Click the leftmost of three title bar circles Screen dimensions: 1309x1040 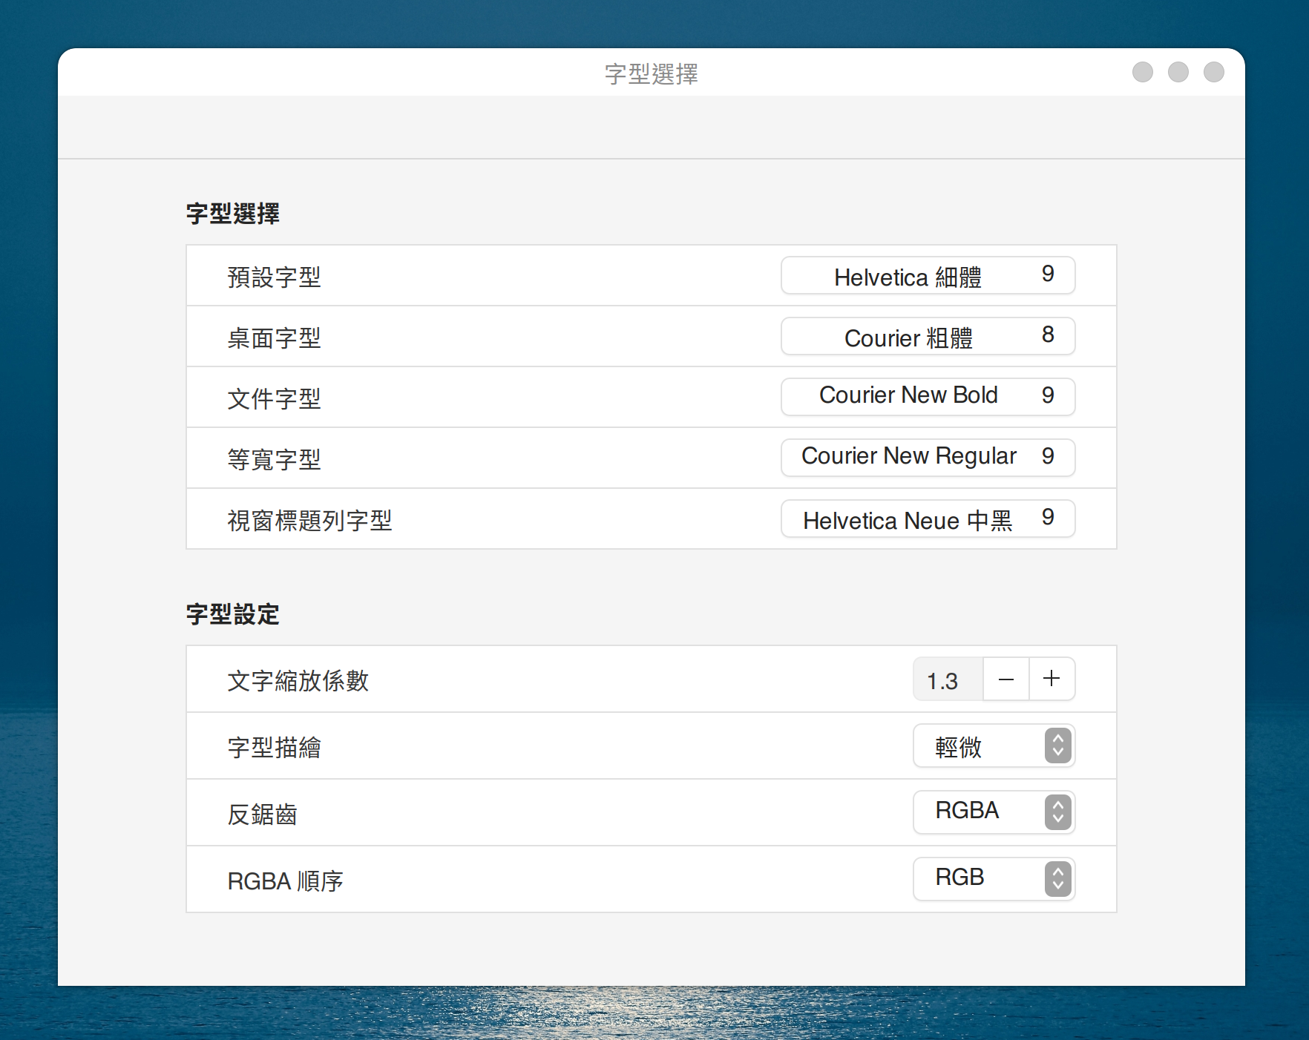pos(1142,72)
